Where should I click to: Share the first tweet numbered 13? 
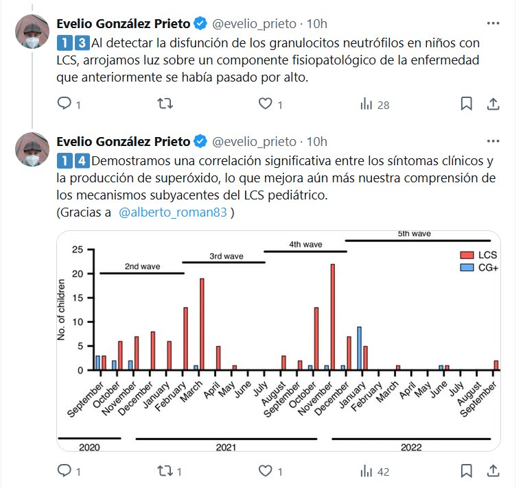(x=493, y=104)
